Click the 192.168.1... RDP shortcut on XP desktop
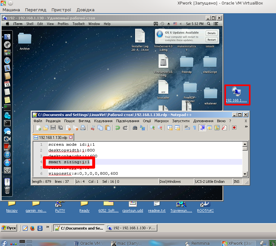 (x=236, y=95)
